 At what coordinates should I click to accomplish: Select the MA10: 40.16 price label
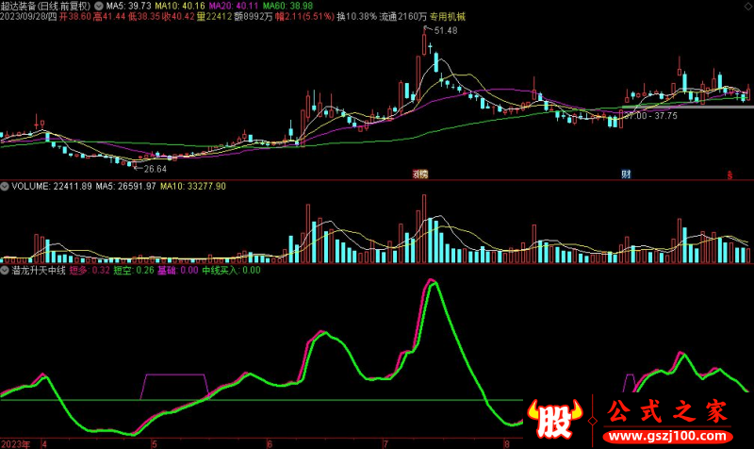pos(180,7)
